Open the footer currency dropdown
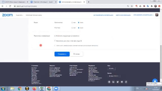 (114, 76)
